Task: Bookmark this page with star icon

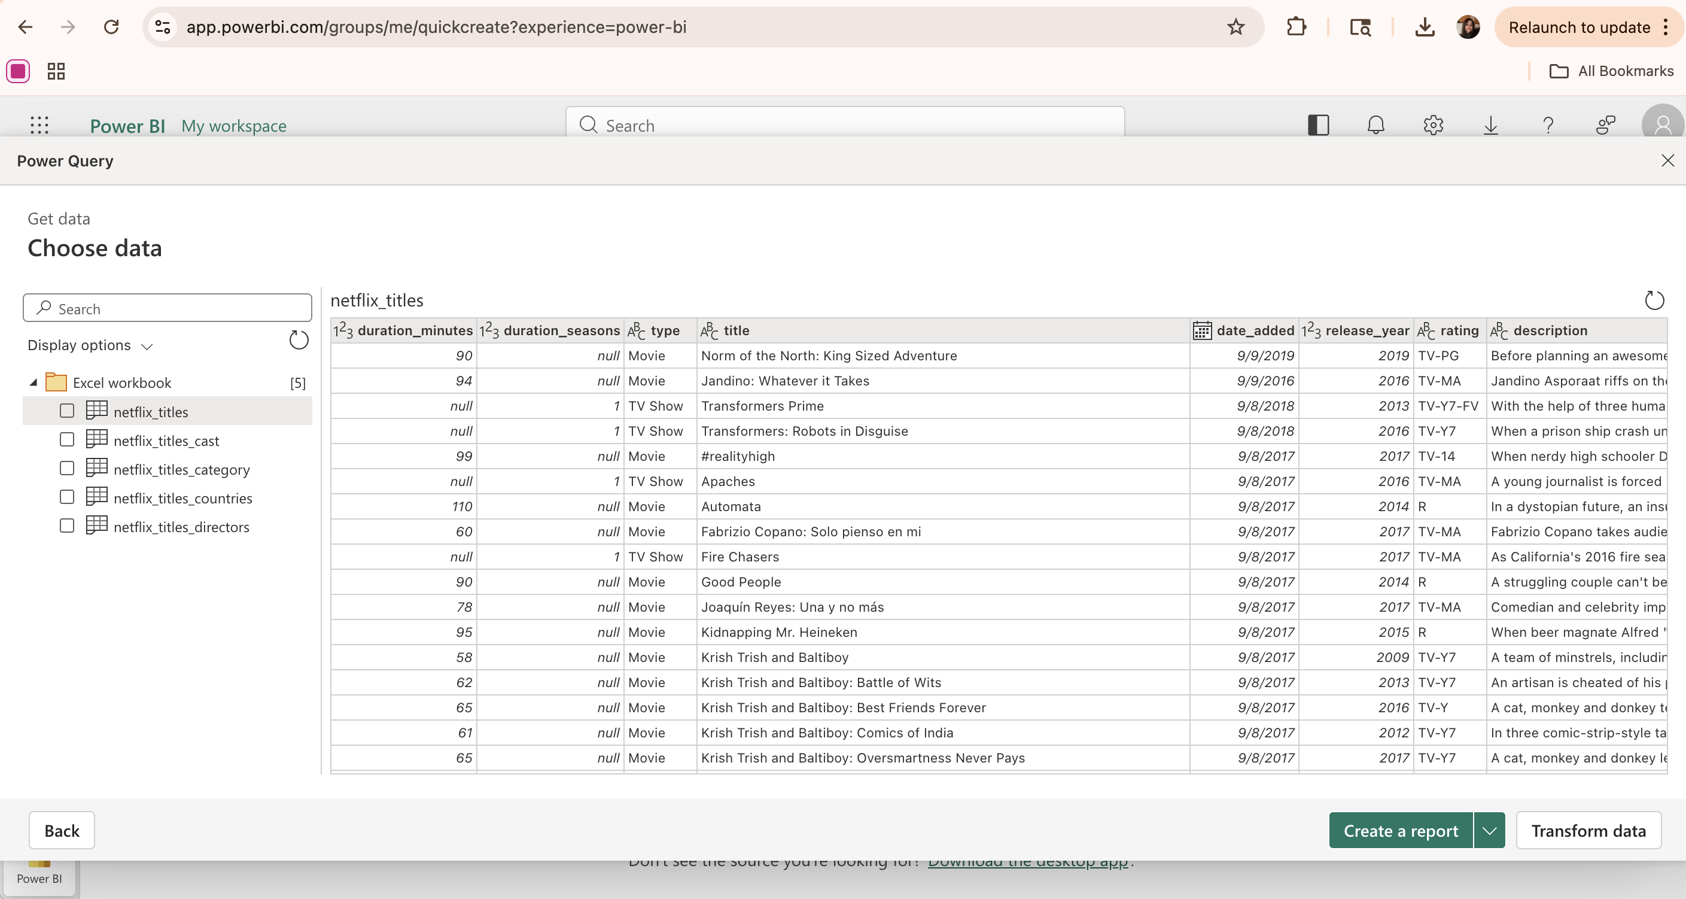Action: tap(1235, 27)
